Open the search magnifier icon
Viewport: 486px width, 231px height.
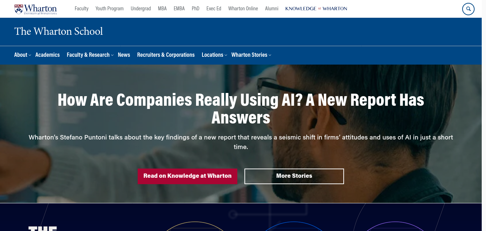(468, 9)
